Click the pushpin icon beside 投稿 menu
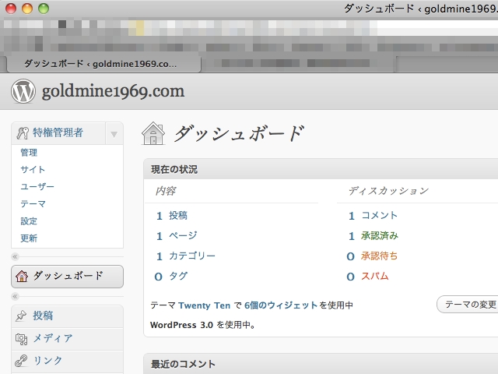Viewport: 498px width, 374px height. 21,316
